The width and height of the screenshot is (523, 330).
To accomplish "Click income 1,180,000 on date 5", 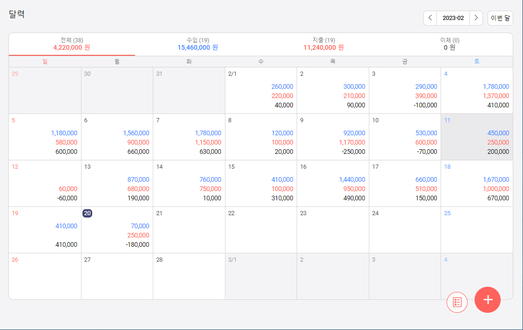I will tap(64, 133).
